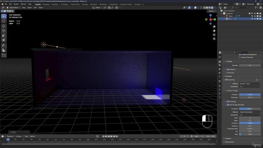263x148 pixels.
Task: Select the Annotate tool
Action: pyautogui.click(x=4, y=45)
